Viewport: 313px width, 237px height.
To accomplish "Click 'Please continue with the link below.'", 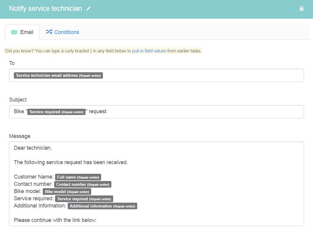I will (55, 220).
